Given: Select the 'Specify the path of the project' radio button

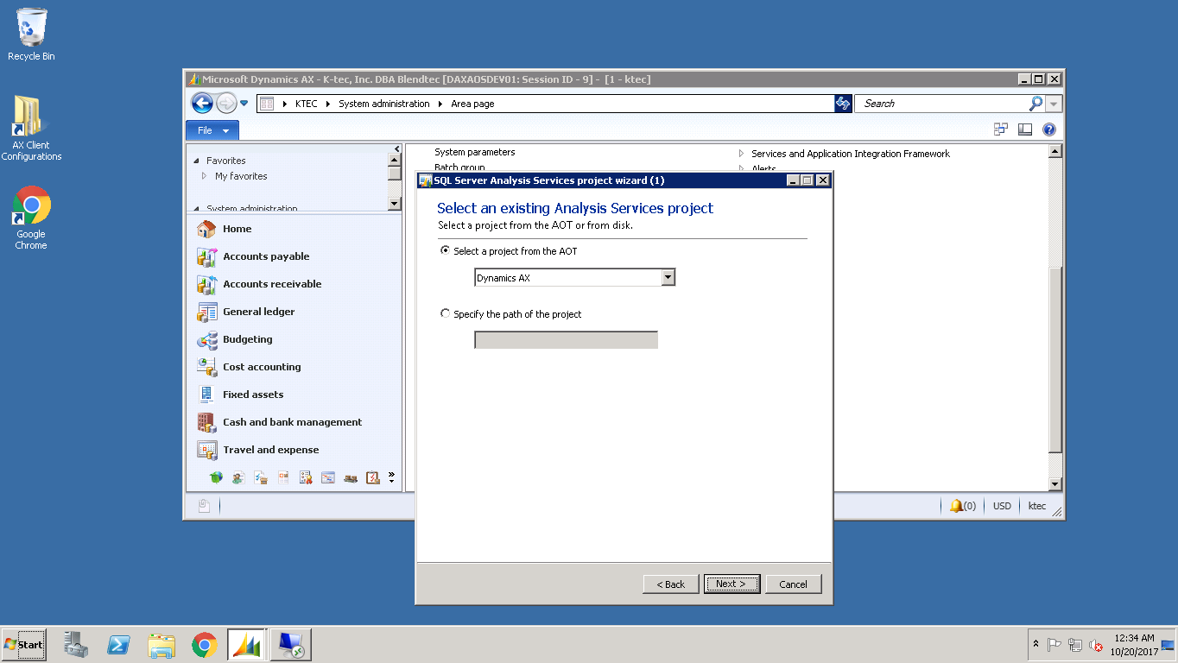Looking at the screenshot, I should [446, 314].
